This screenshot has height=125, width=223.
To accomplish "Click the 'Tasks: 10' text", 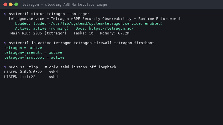I will (83, 33).
